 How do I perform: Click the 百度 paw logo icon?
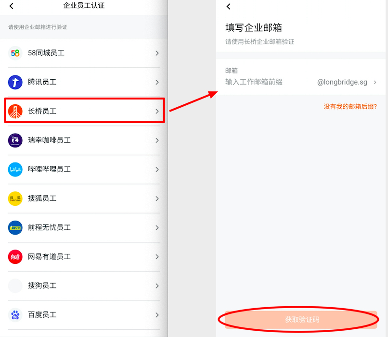15,315
